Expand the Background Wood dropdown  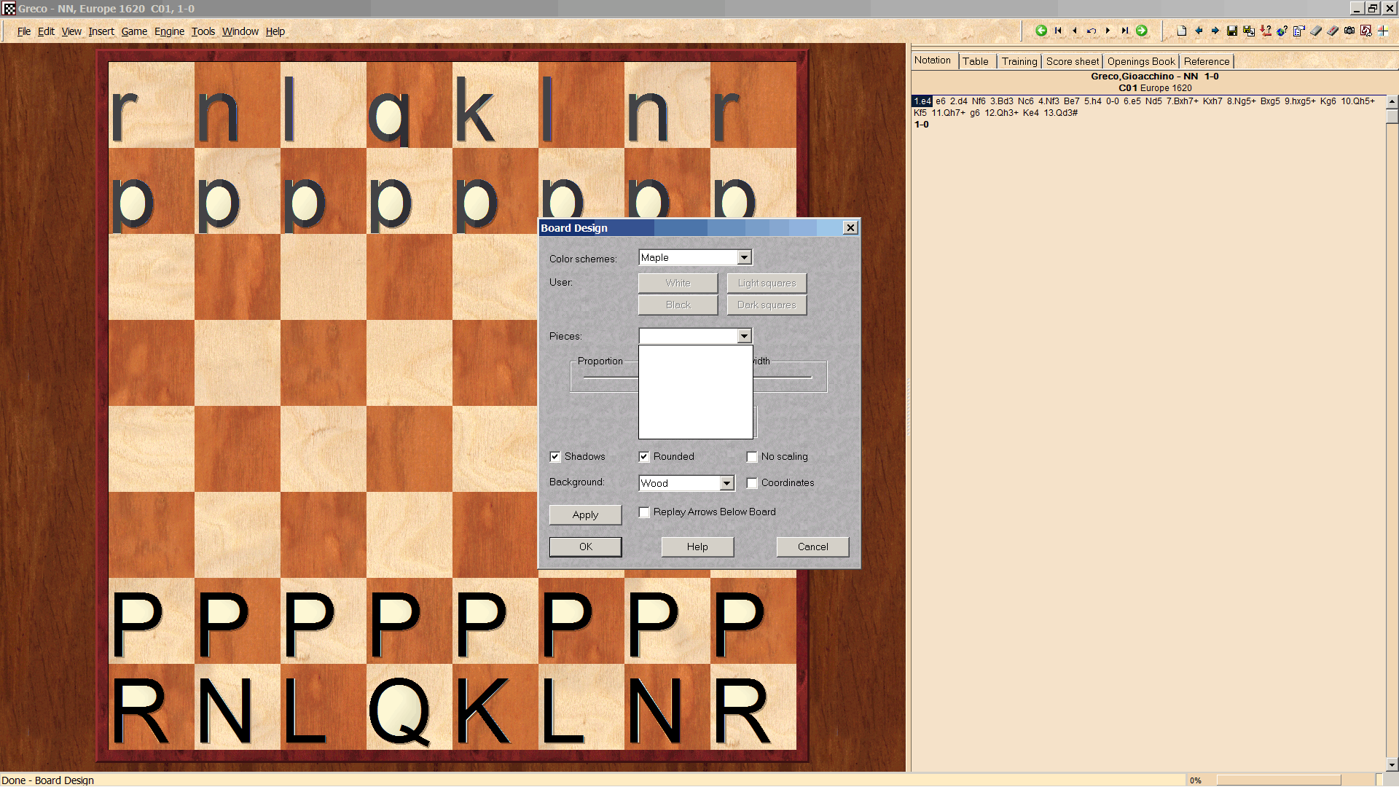(726, 483)
